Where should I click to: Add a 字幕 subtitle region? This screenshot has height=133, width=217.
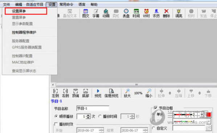click(96, 13)
